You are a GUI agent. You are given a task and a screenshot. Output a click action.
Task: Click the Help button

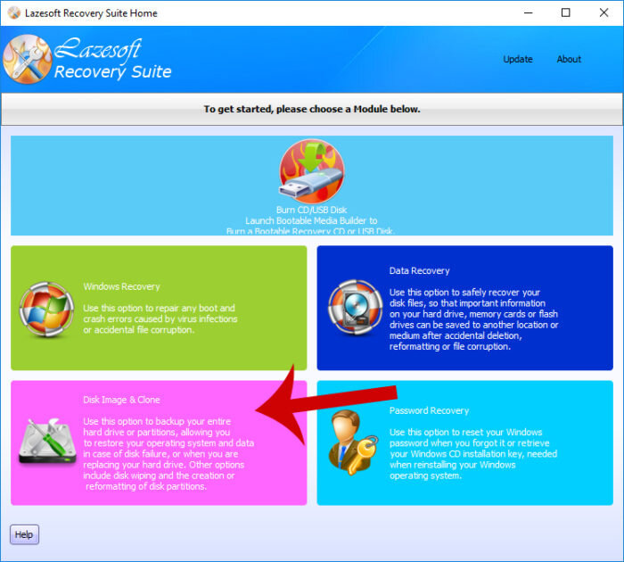24,534
